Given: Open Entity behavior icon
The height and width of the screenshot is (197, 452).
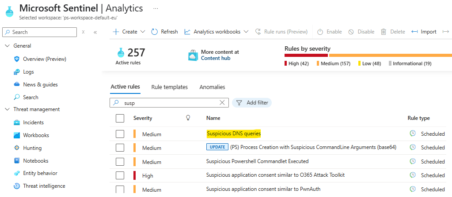Looking at the screenshot, I should pos(17,173).
